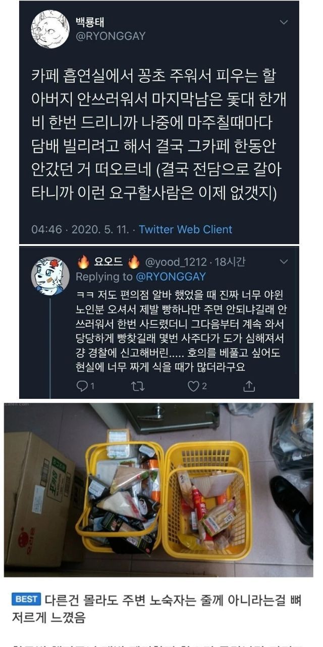323x647 pixels.
Task: Like the reply with heart icon
Action: [193, 386]
